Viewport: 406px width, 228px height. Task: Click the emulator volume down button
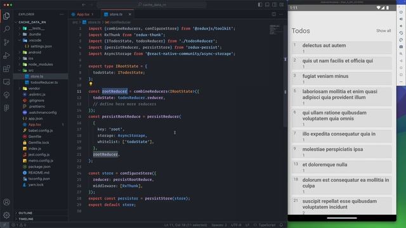point(401,26)
